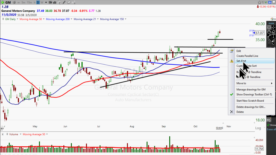The image size is (276, 155).
Task: Select the hand pan tool
Action: click(269, 32)
